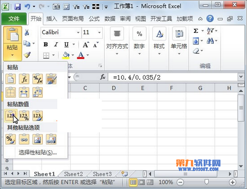Choose Paste Values and Source Formatting icon
Image resolution: width=247 pixels, height=189 pixels.
point(37,116)
